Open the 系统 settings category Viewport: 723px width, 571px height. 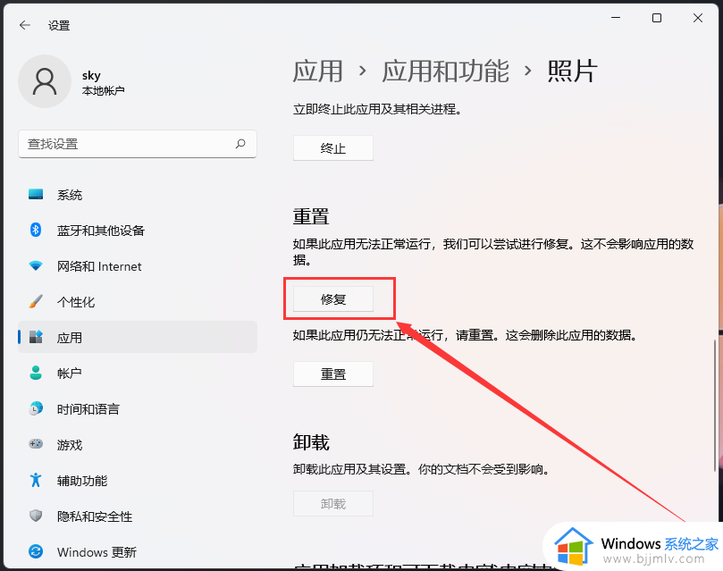[138, 195]
